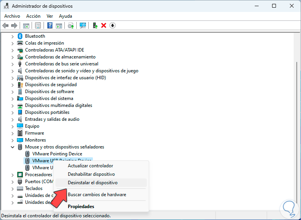Open the Acción menu
Screen dimensions: 301x220
(34, 16)
